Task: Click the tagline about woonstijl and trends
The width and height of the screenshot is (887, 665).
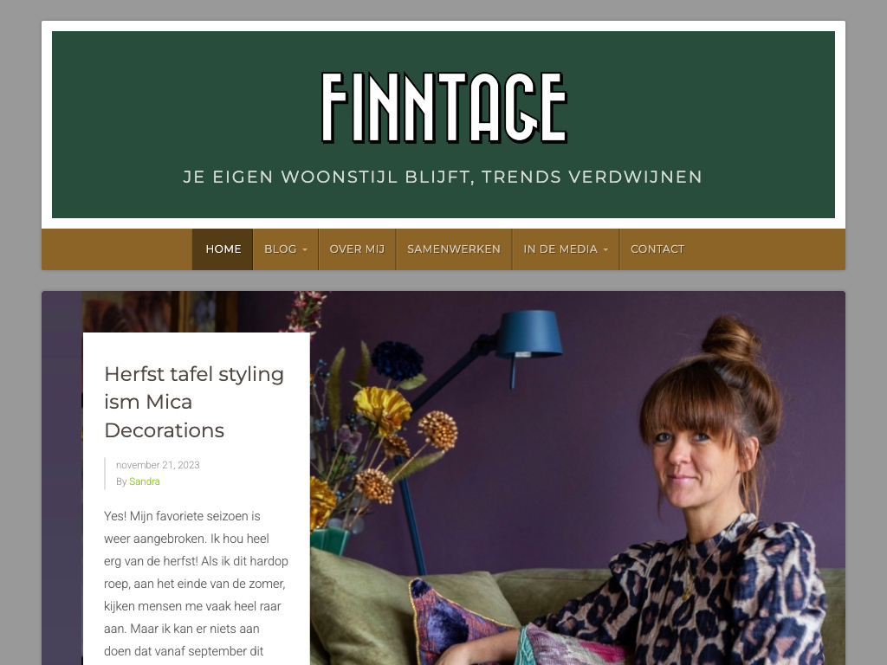Action: point(443,177)
